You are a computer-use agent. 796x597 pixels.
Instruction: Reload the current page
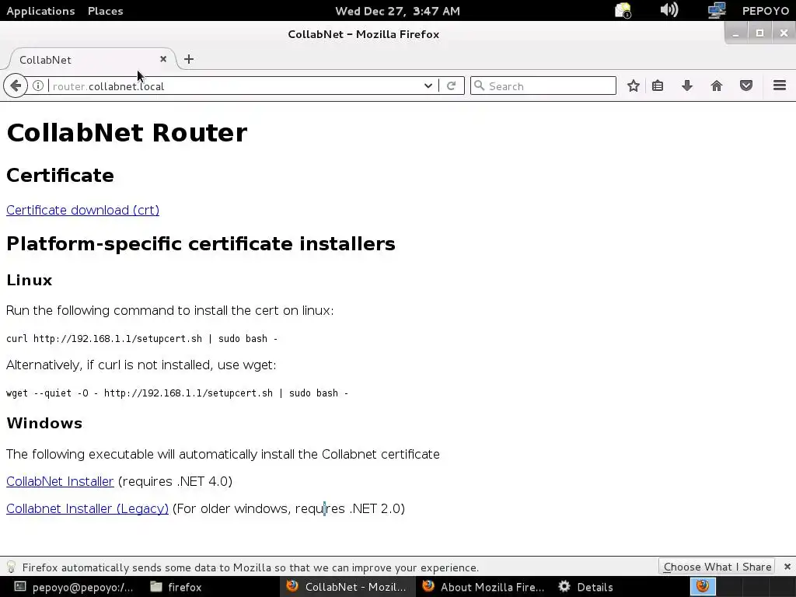pos(452,86)
